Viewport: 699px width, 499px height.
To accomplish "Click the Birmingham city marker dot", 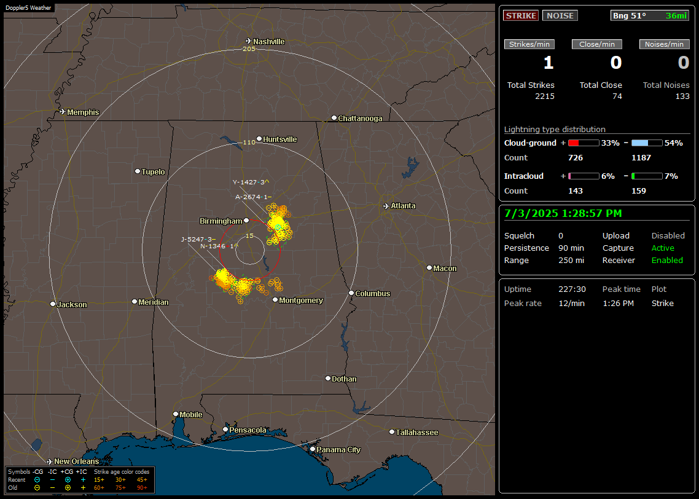I will (246, 220).
